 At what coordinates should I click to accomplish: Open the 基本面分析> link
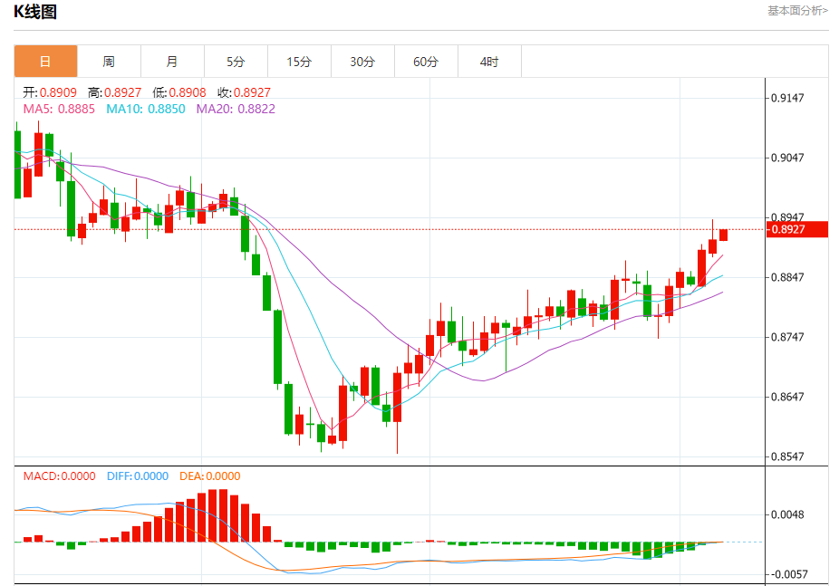click(797, 11)
